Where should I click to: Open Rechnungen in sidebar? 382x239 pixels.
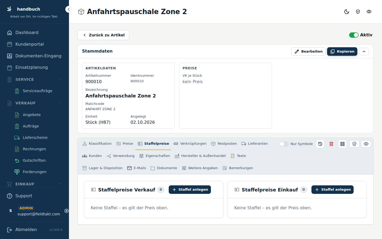pyautogui.click(x=34, y=149)
